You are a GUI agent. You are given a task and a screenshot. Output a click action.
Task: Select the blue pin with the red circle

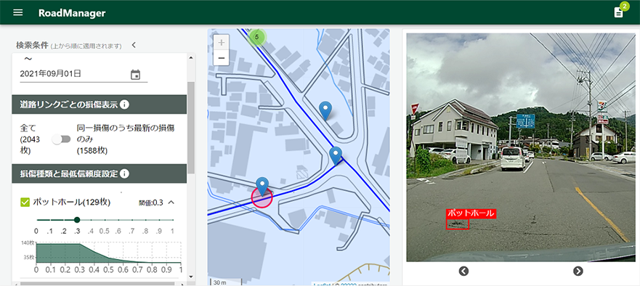(263, 187)
